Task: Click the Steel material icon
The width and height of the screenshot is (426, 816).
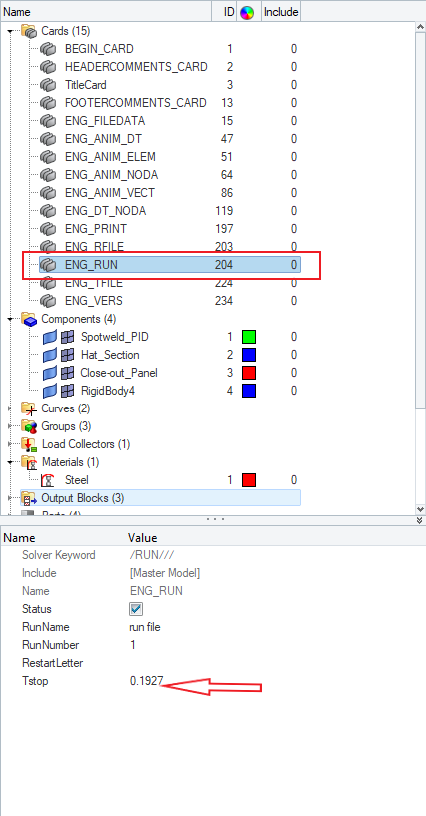Action: coord(48,480)
